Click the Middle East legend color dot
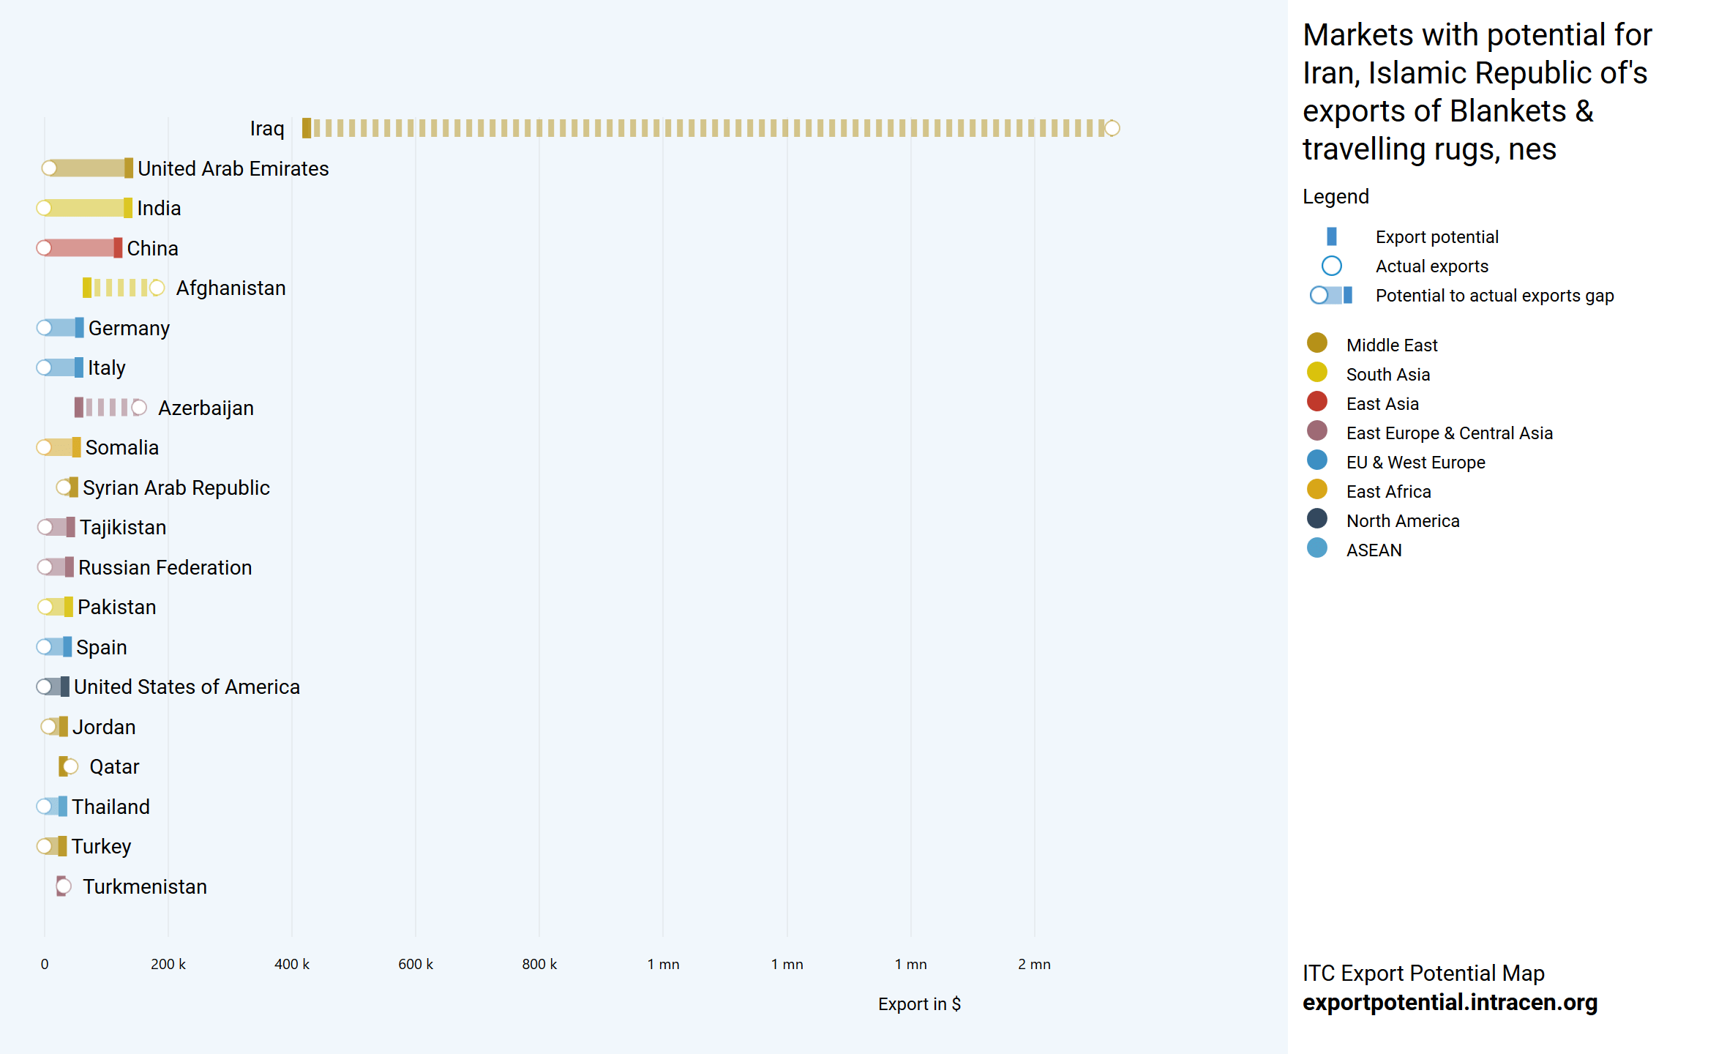The height and width of the screenshot is (1054, 1727). tap(1316, 343)
